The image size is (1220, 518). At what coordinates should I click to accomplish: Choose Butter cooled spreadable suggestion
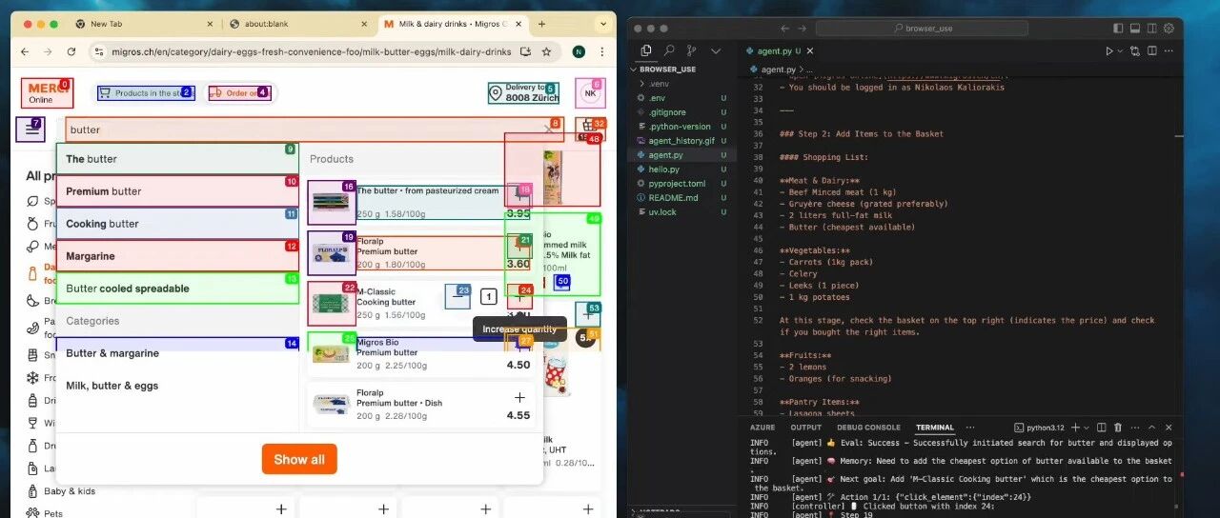point(177,289)
